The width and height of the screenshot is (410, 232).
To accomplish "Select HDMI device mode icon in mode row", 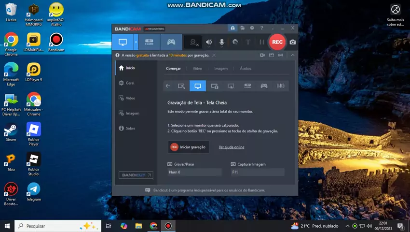I will [247, 86].
